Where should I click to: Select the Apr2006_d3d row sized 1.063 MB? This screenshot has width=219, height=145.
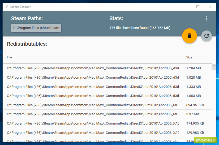tap(107, 96)
